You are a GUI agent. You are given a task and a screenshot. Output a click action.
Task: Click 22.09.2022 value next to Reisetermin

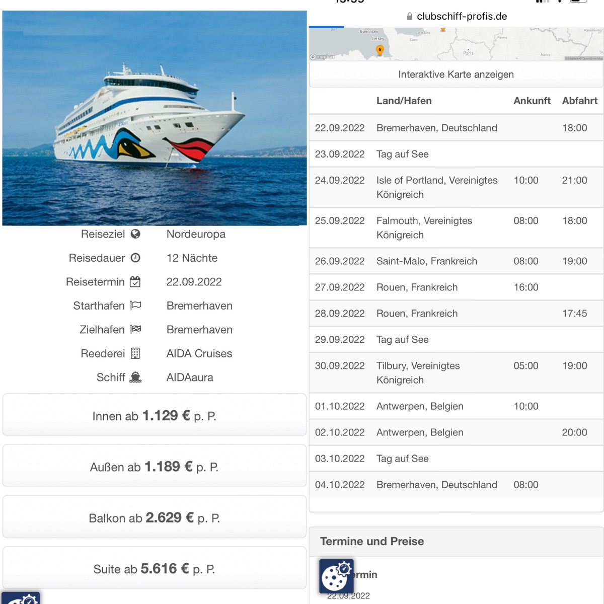pyautogui.click(x=194, y=282)
